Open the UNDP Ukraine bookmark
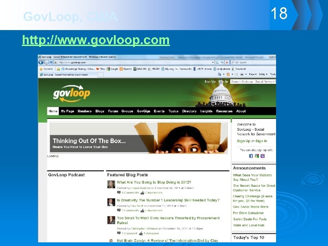This screenshot has width=328, height=246. pos(202,69)
